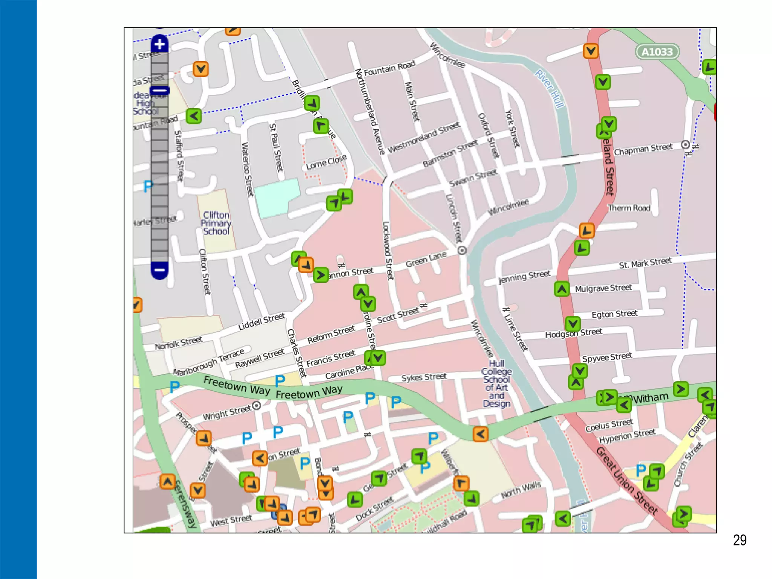
Task: Click the orange arrow marker on Freetown Way
Action: click(x=480, y=434)
